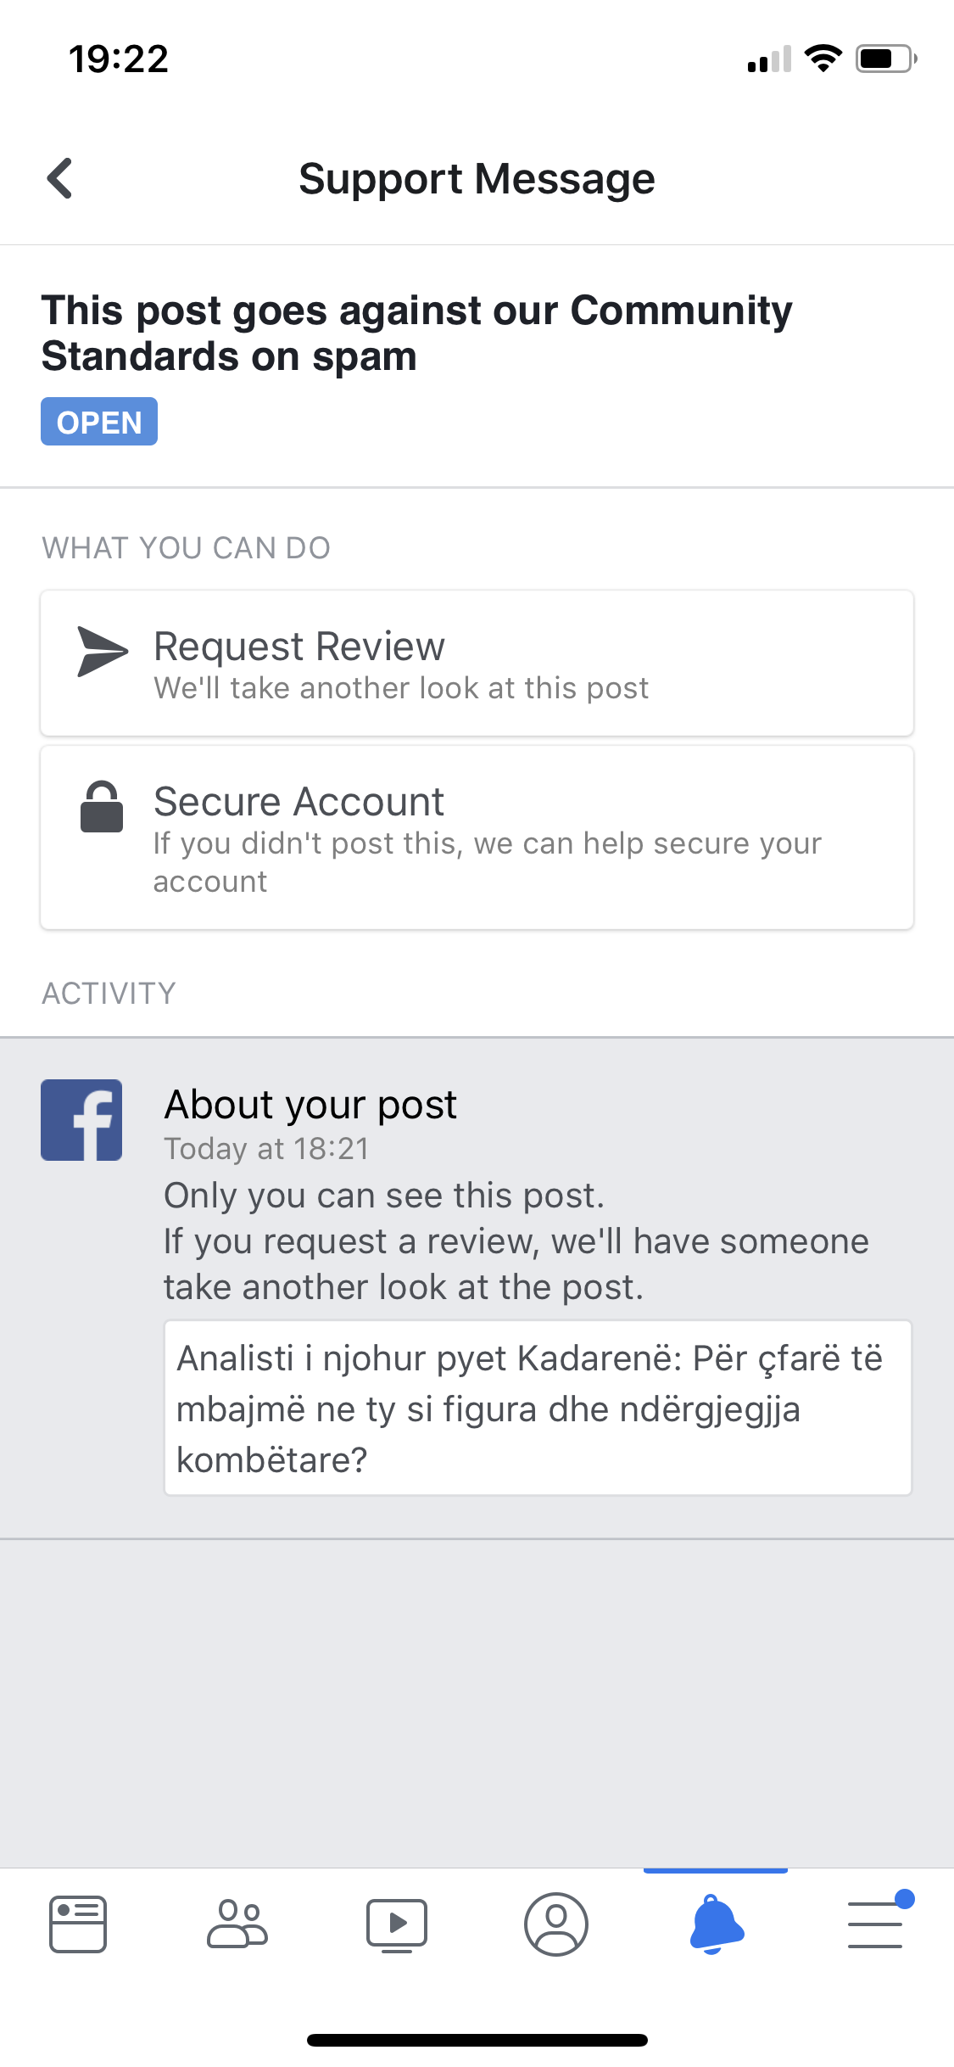Open the quoted Kadarenë post preview
The image size is (954, 2067).
click(538, 1408)
